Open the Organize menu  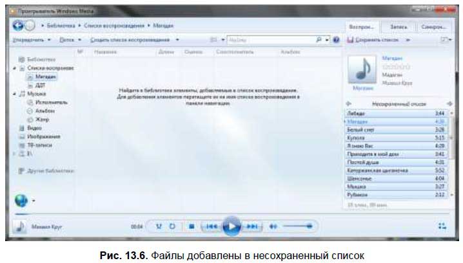(x=32, y=39)
